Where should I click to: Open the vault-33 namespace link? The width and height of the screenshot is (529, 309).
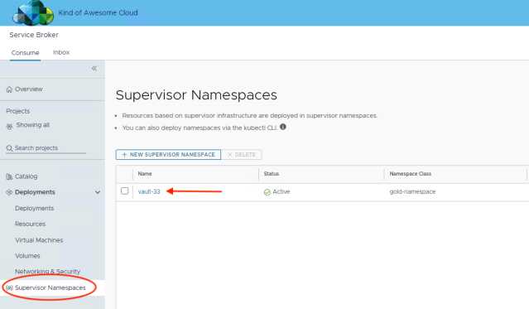pos(149,191)
